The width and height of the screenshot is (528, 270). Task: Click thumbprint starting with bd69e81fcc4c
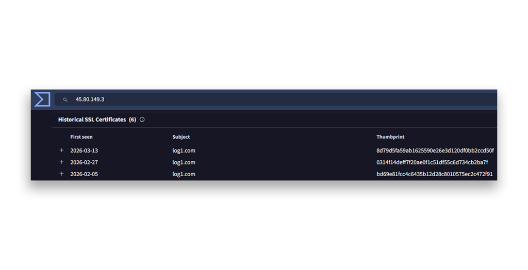click(x=434, y=174)
